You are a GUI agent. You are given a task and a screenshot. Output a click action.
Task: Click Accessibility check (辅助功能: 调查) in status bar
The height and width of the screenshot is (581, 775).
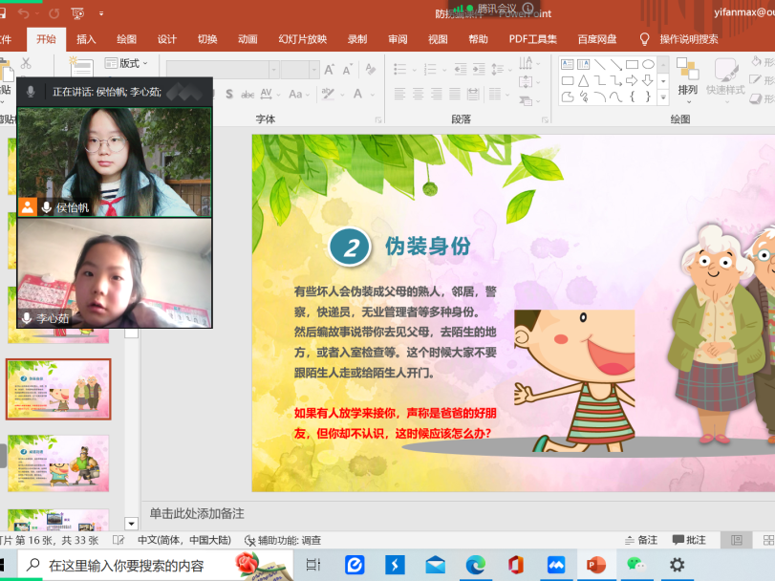coord(283,540)
